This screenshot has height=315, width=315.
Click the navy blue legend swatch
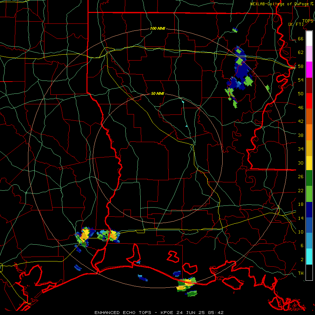[309, 210]
